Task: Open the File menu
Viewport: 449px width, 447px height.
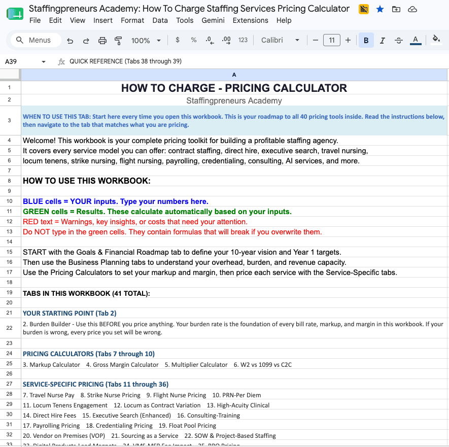Action: pos(35,20)
